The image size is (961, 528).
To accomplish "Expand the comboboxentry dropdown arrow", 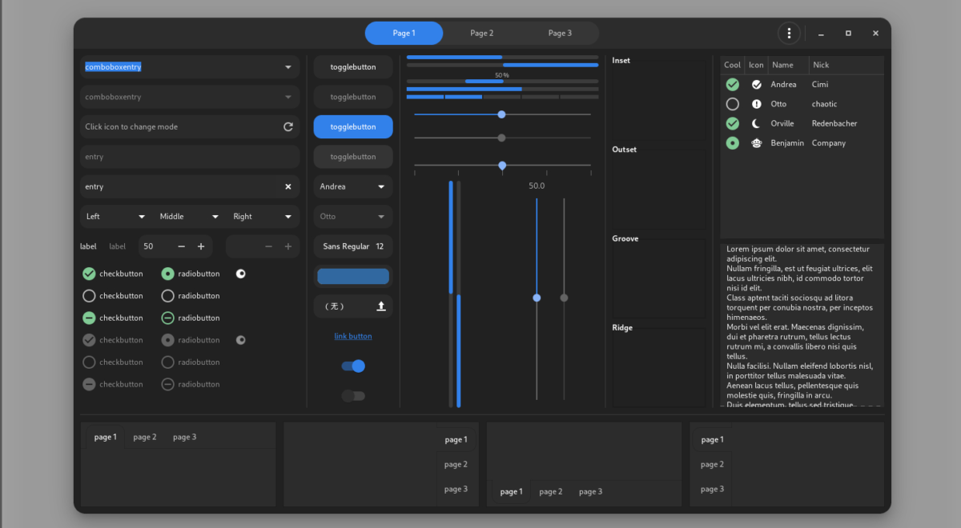I will tap(288, 67).
